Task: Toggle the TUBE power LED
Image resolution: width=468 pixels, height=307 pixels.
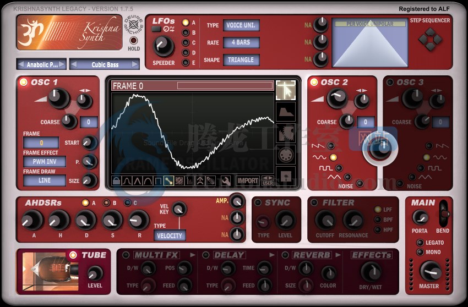Action: click(73, 255)
